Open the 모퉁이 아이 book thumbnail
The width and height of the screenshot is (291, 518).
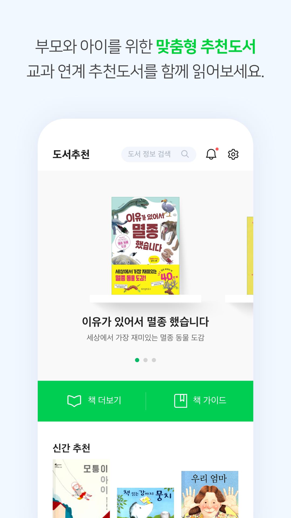pyautogui.click(x=81, y=489)
